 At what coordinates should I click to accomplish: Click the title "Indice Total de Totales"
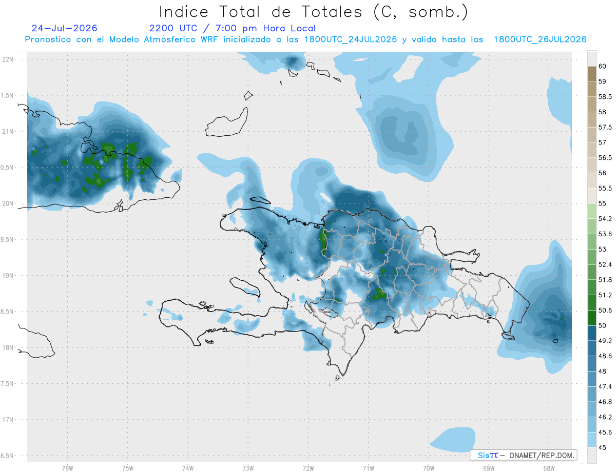point(261,11)
